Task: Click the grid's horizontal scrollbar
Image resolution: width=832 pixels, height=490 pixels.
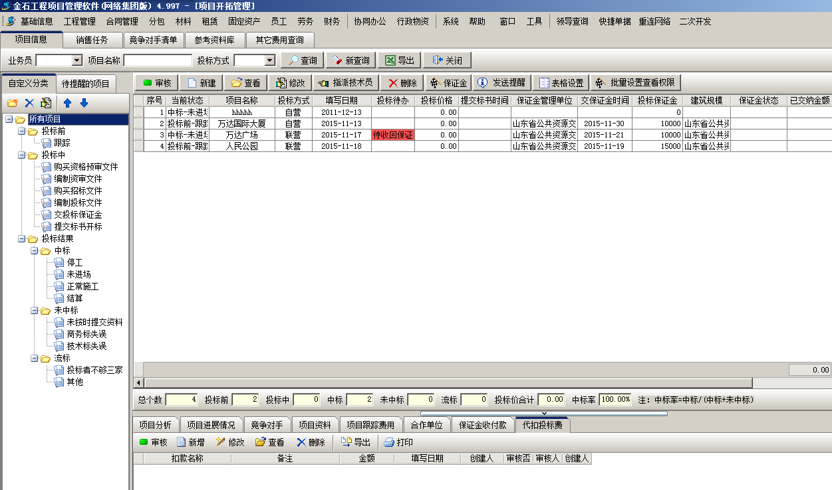Action: click(447, 383)
